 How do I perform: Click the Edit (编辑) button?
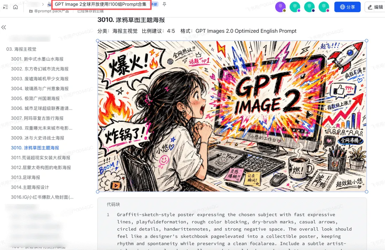pyautogui.click(x=375, y=7)
